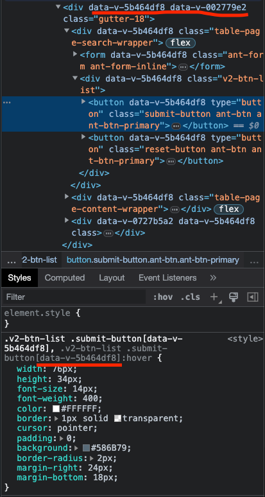This screenshot has width=265, height=497.
Task: Open the <style> source link
Action: 245,339
